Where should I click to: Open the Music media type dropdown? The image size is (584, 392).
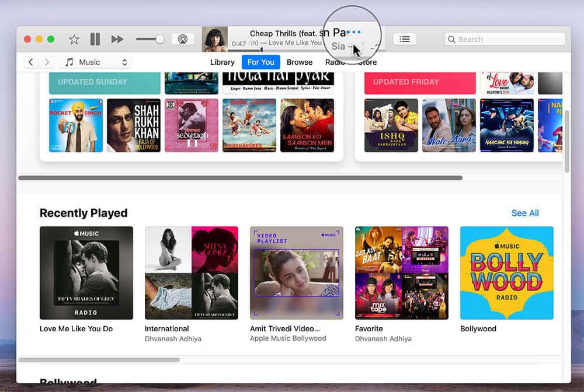pyautogui.click(x=95, y=62)
